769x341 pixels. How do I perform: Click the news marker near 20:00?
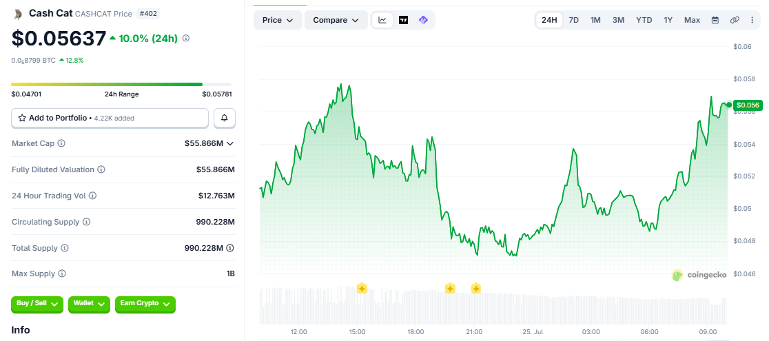click(x=450, y=288)
